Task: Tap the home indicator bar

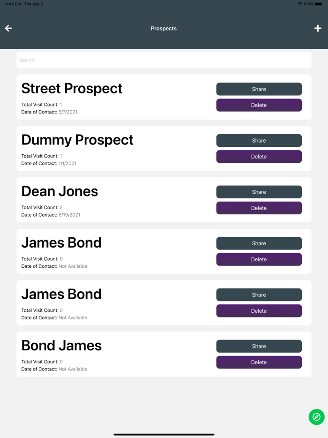Action: pyautogui.click(x=164, y=434)
